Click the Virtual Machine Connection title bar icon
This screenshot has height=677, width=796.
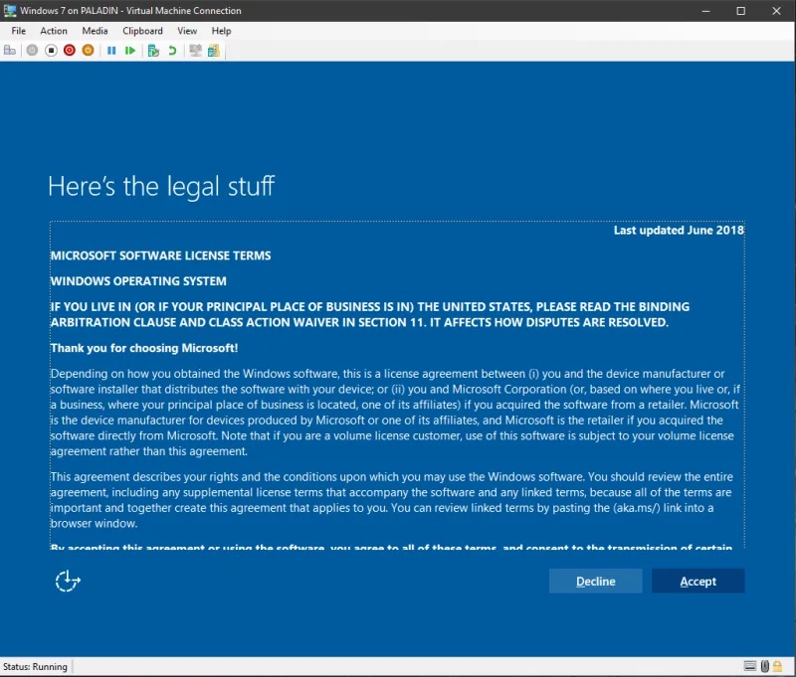point(10,11)
